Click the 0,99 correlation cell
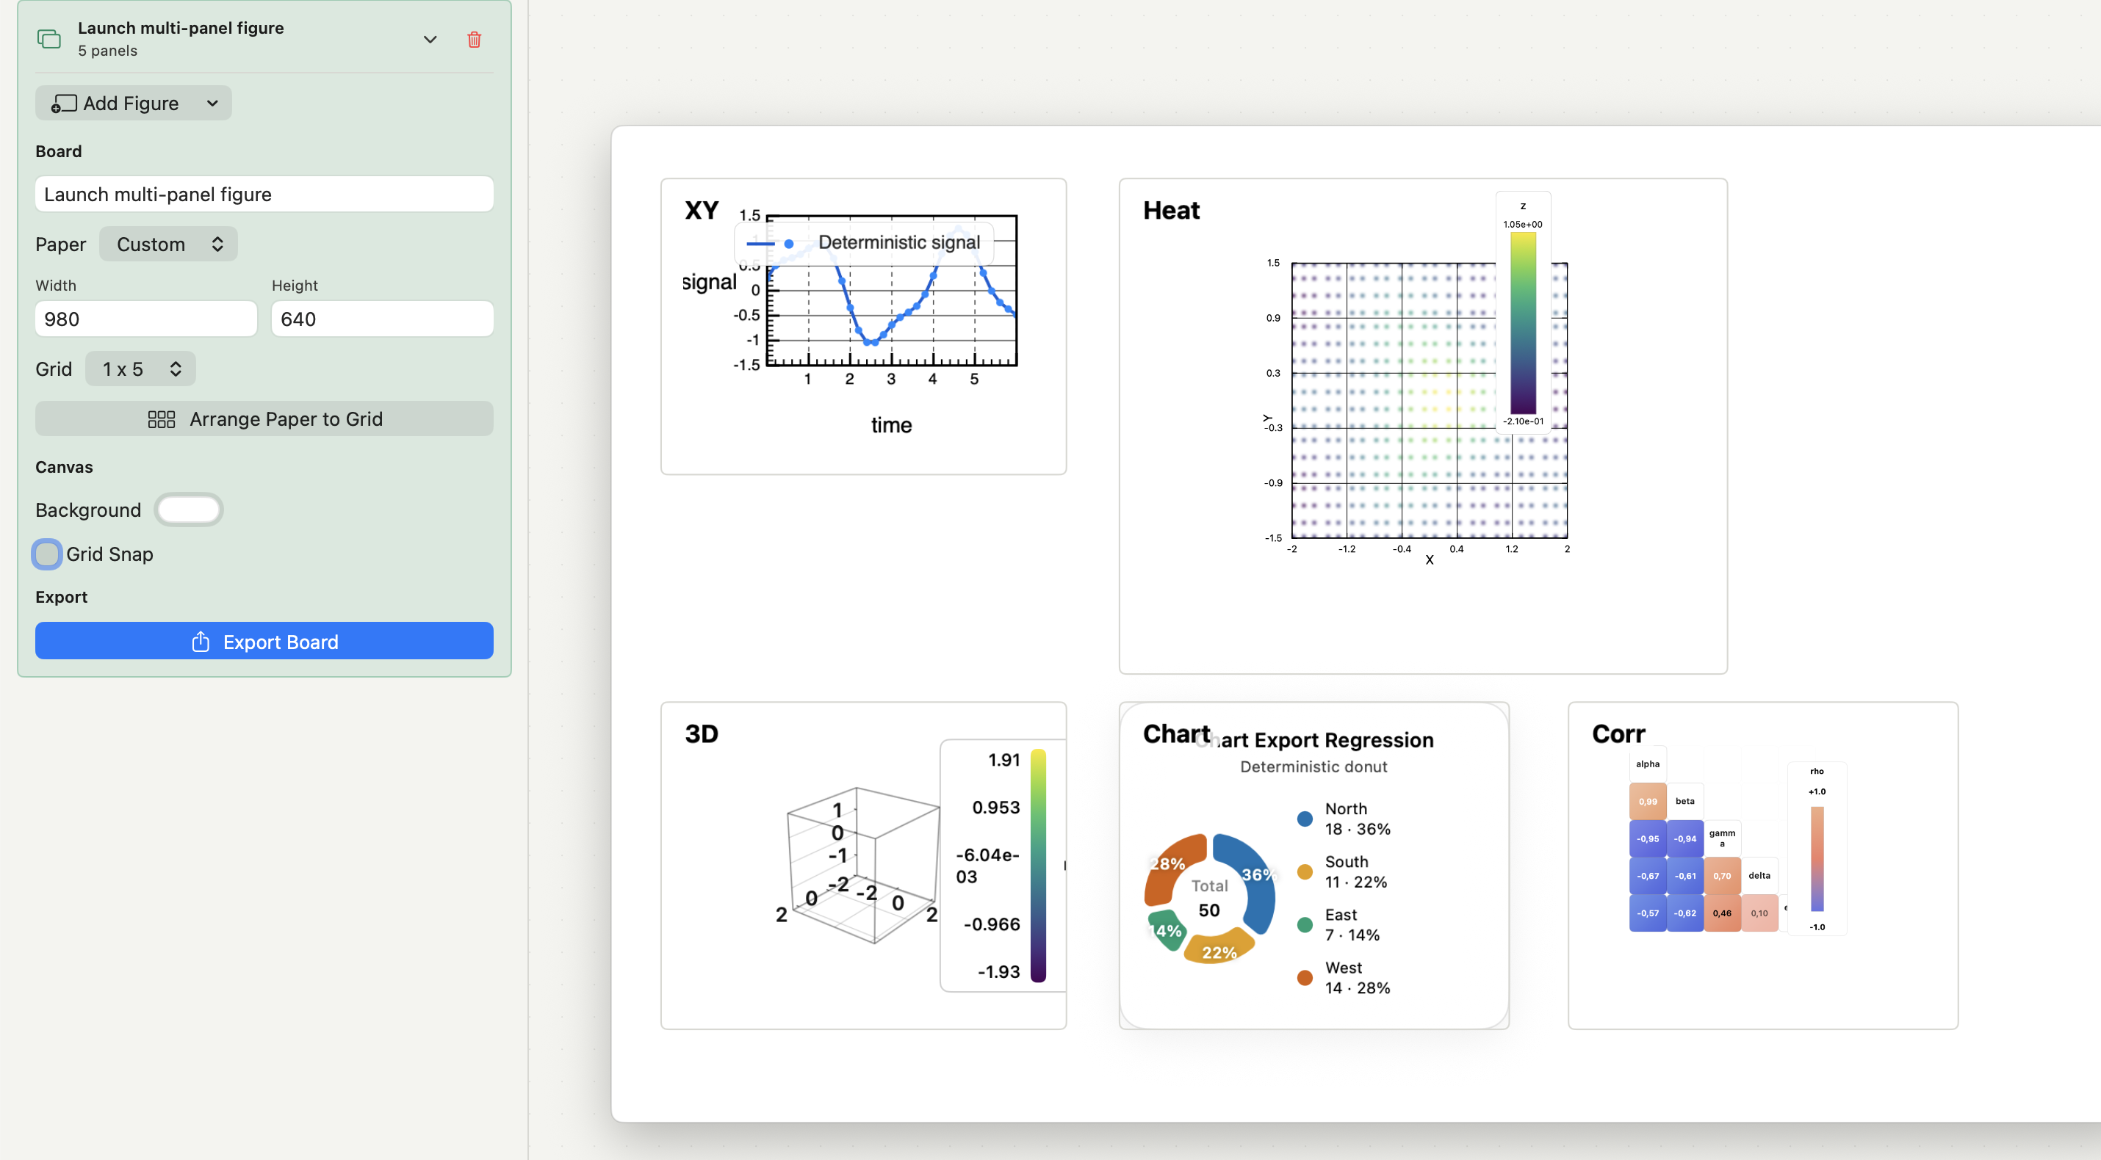Image resolution: width=2101 pixels, height=1160 pixels. pos(1648,801)
